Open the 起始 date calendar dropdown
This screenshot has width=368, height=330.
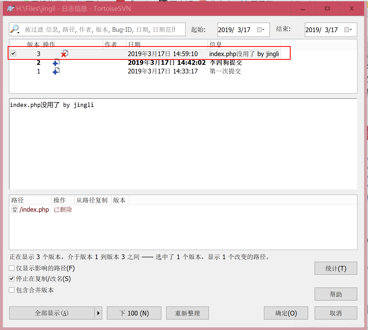tap(261, 30)
